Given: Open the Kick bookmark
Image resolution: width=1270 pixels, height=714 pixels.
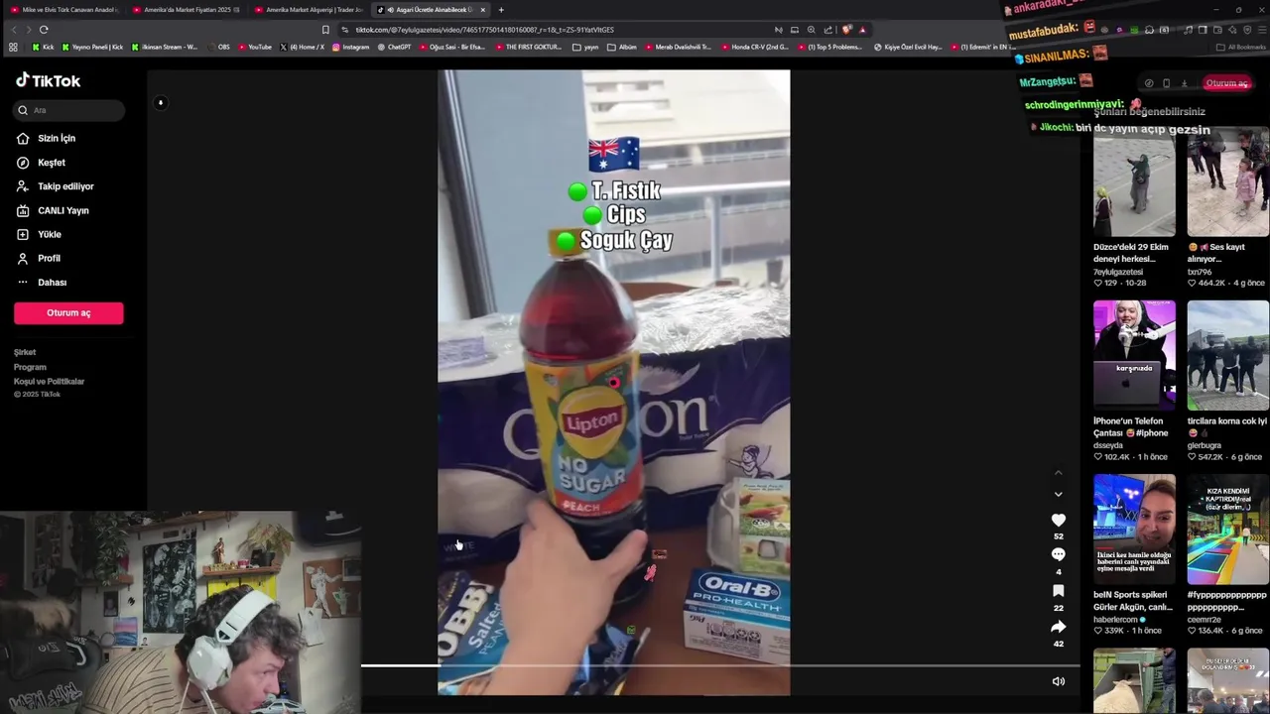Looking at the screenshot, I should click(x=44, y=47).
